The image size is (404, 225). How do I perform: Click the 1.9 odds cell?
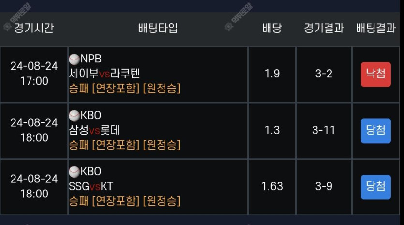click(x=272, y=74)
